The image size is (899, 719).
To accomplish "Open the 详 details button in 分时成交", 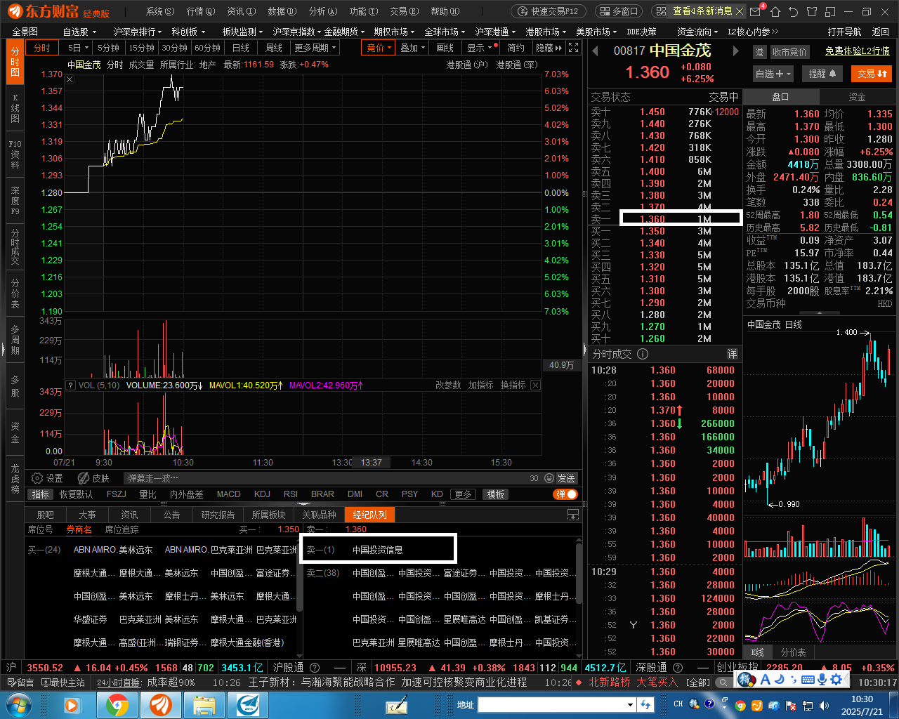I will click(732, 354).
